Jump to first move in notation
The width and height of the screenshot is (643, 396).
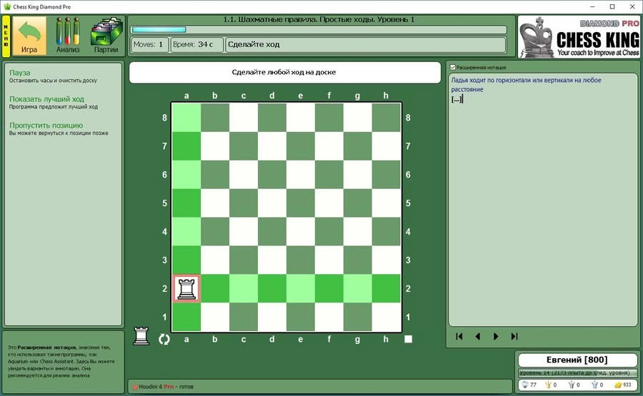[x=459, y=336]
